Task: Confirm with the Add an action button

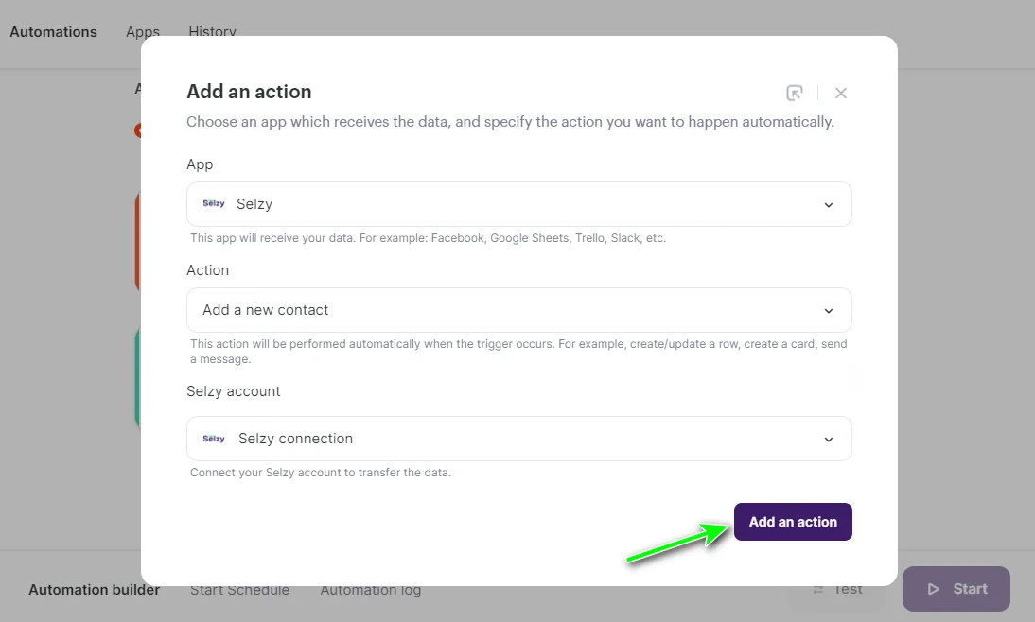Action: [793, 521]
